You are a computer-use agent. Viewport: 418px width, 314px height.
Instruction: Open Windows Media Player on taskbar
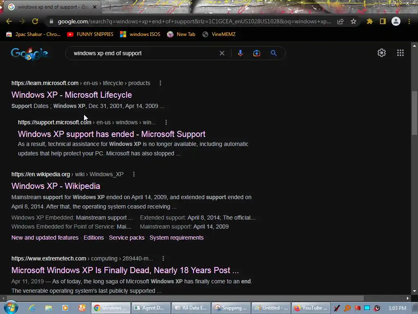(65, 308)
